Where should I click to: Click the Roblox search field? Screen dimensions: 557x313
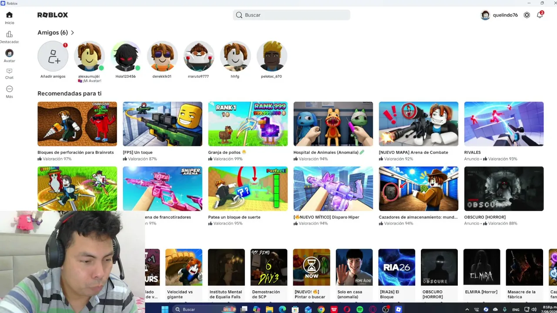(292, 15)
